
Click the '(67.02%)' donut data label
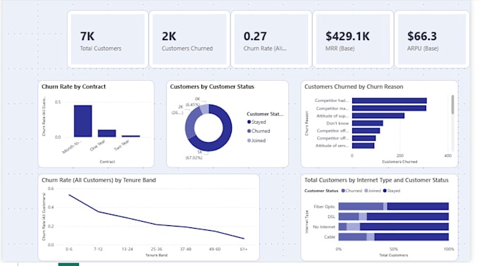click(x=194, y=158)
